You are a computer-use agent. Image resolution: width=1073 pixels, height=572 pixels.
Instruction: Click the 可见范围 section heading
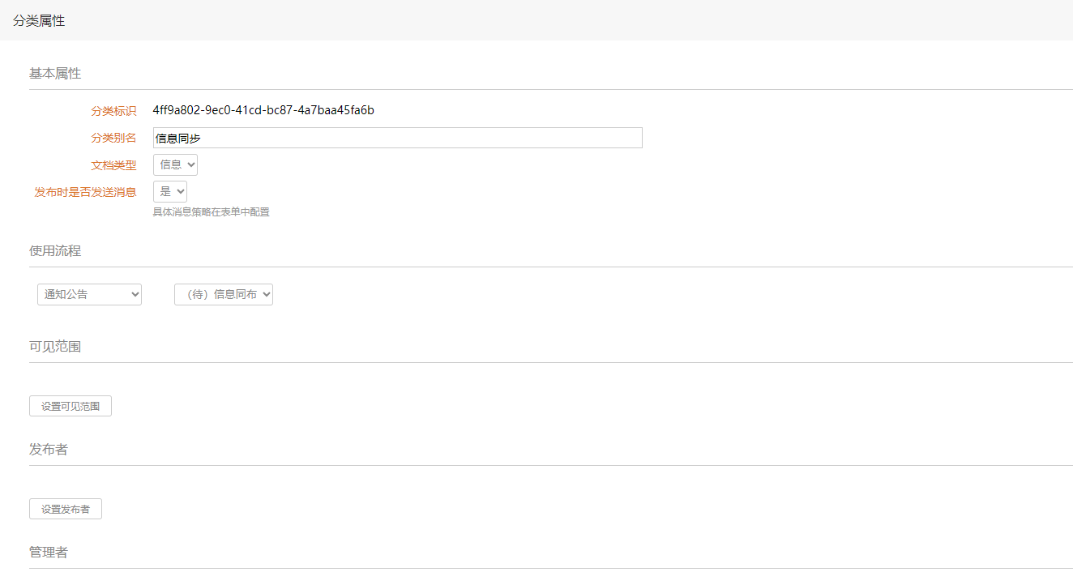coord(55,346)
